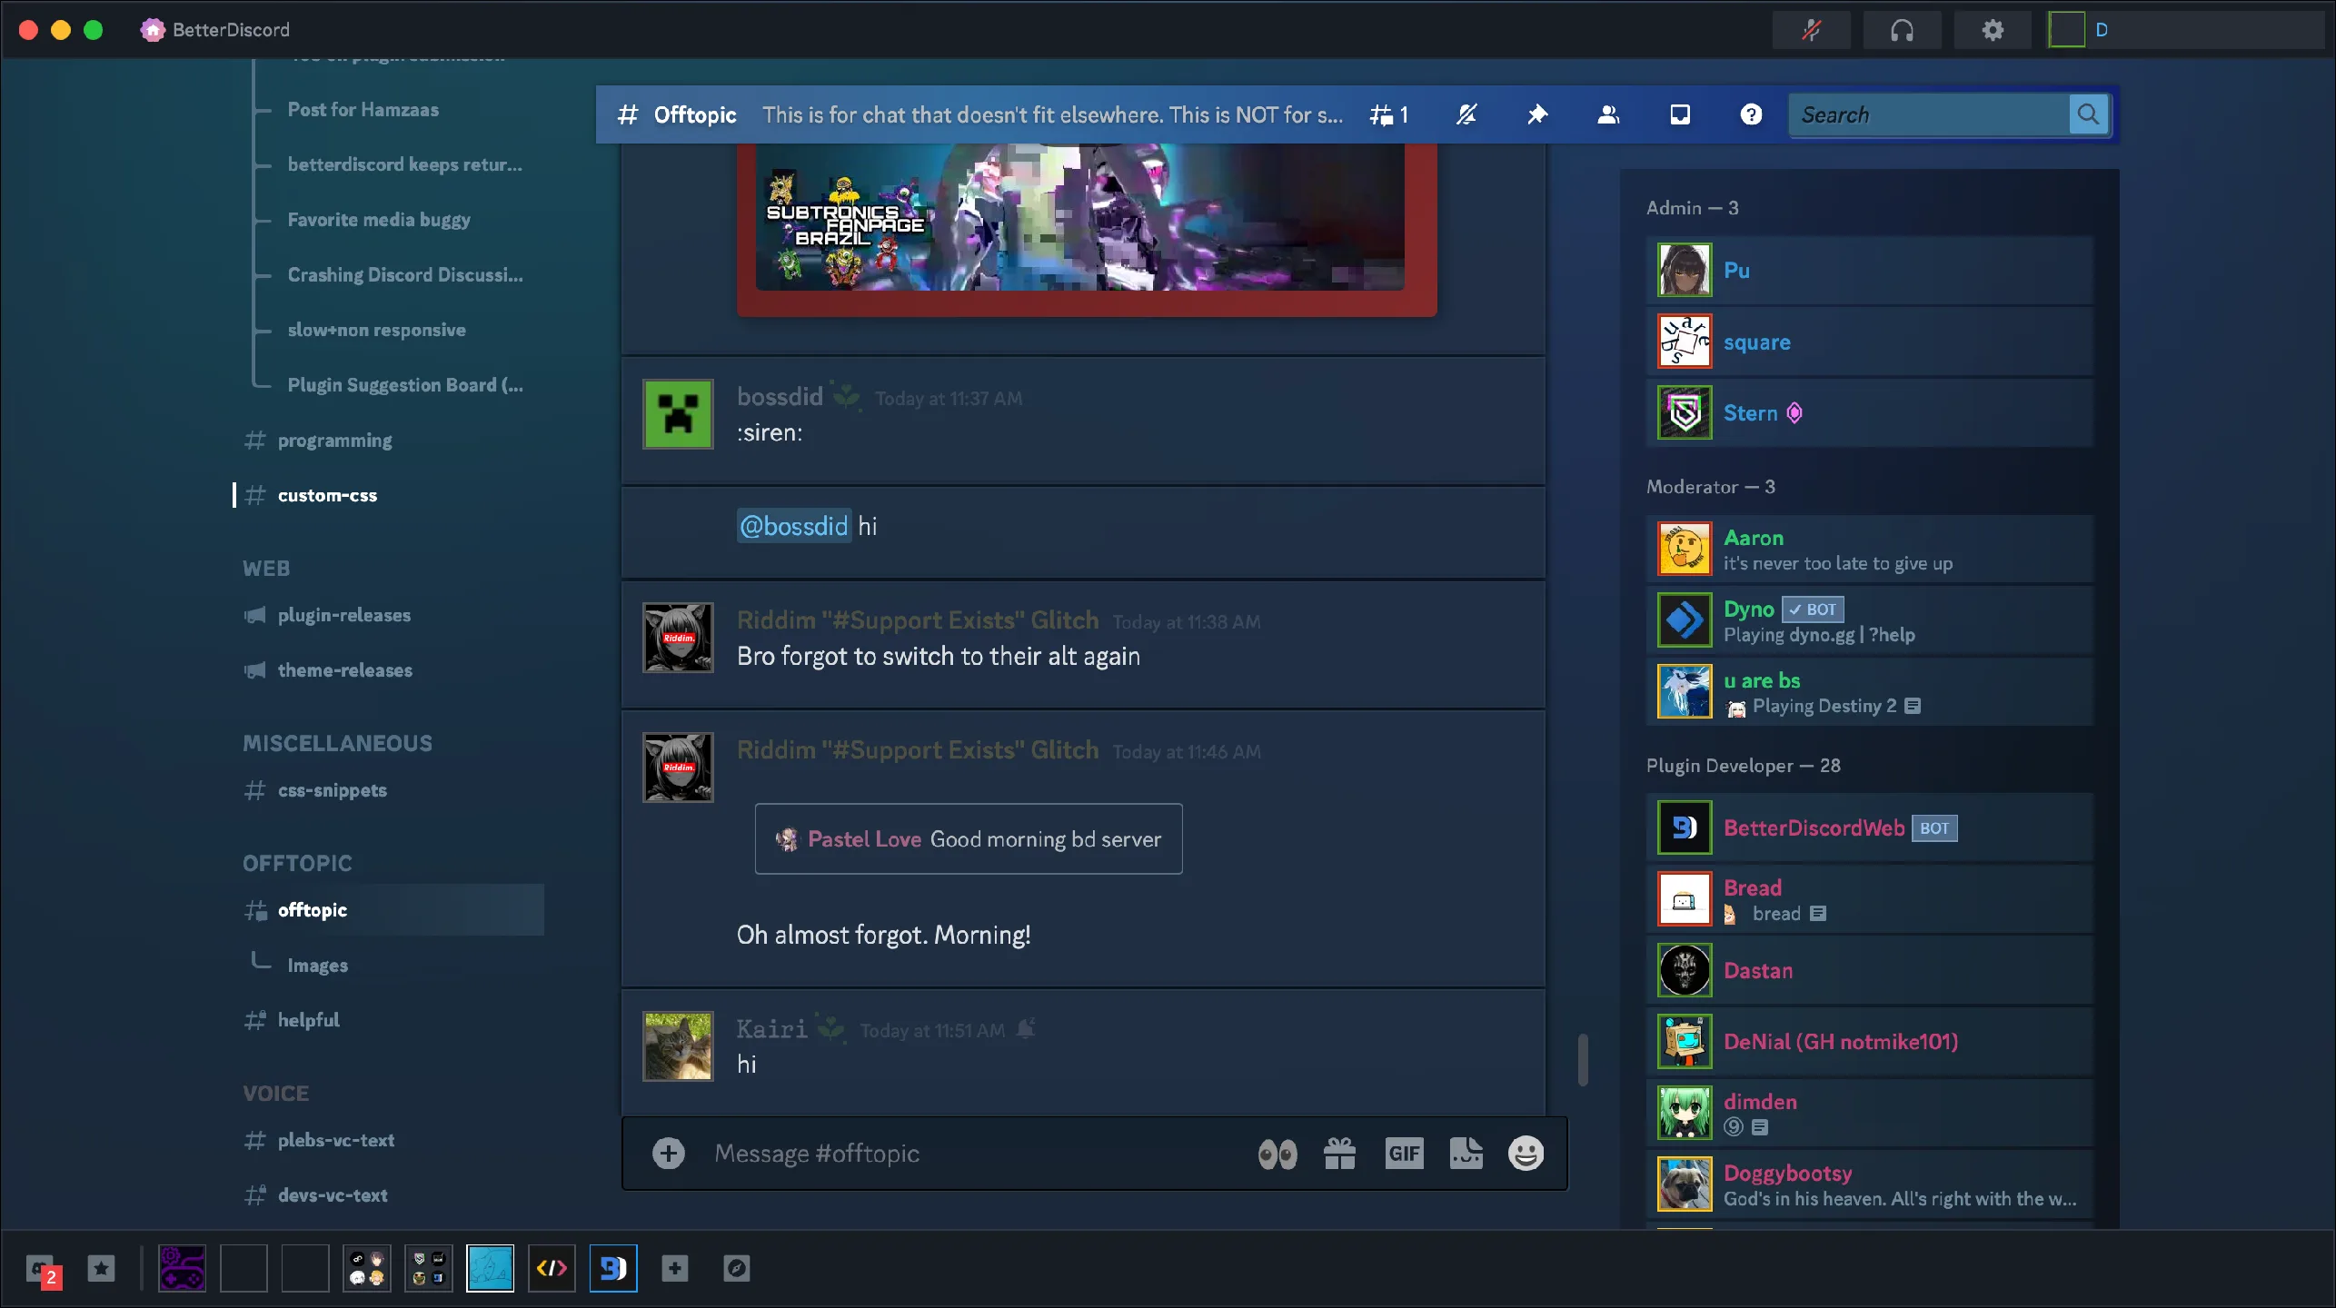Viewport: 2336px width, 1308px height.
Task: Collapse the OFFTOPIC category
Action: 297,863
